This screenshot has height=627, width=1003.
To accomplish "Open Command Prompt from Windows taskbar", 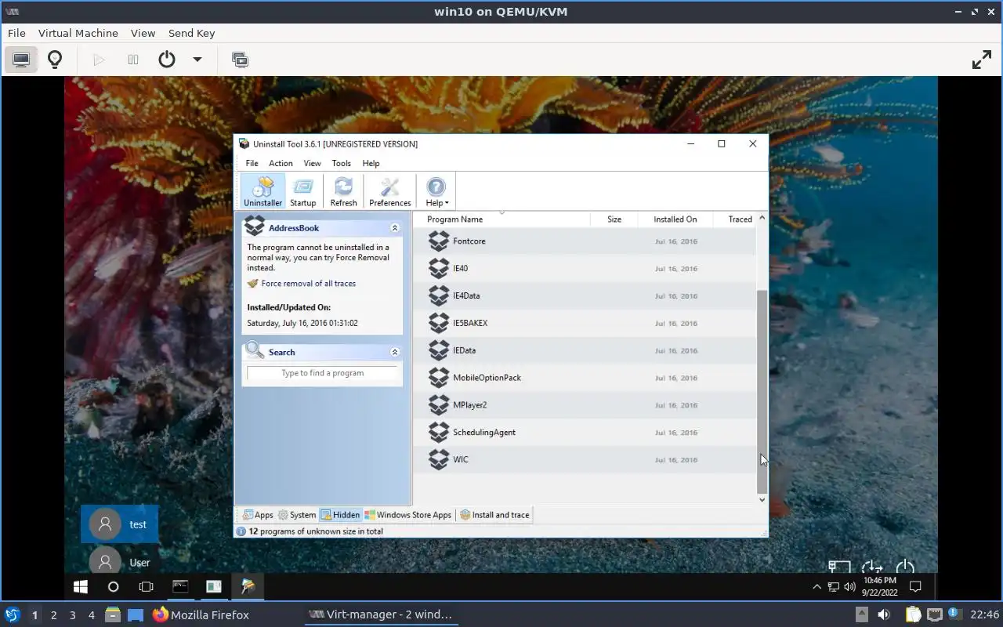I will tap(180, 586).
